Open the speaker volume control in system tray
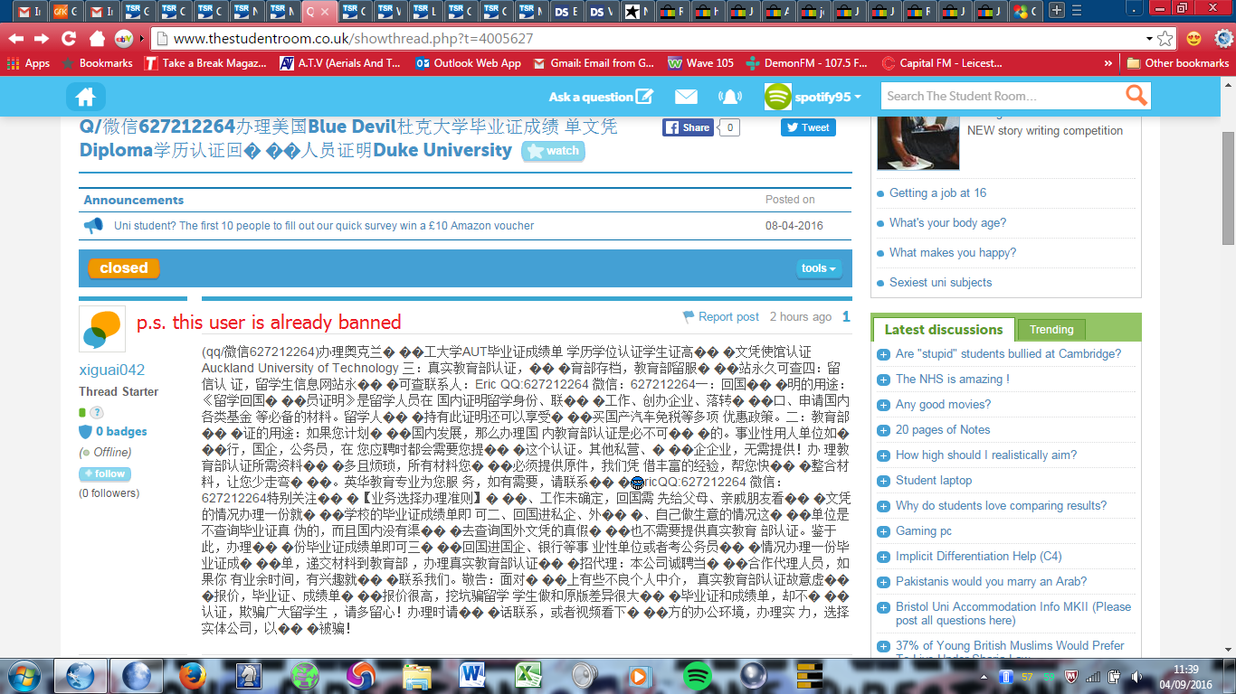Viewport: 1236px width, 694px height. tap(1136, 675)
